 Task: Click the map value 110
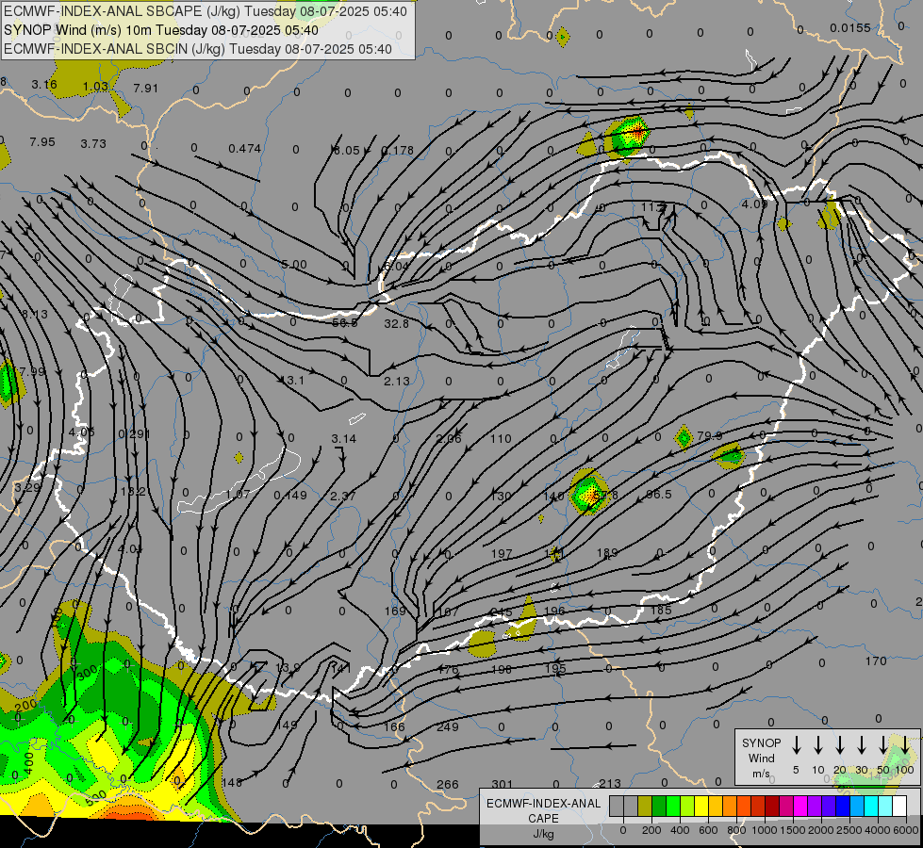[x=501, y=439]
